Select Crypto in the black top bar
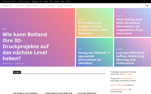Image resolution: width=151 pixels, height=94 pixels. pyautogui.click(x=62, y=2)
